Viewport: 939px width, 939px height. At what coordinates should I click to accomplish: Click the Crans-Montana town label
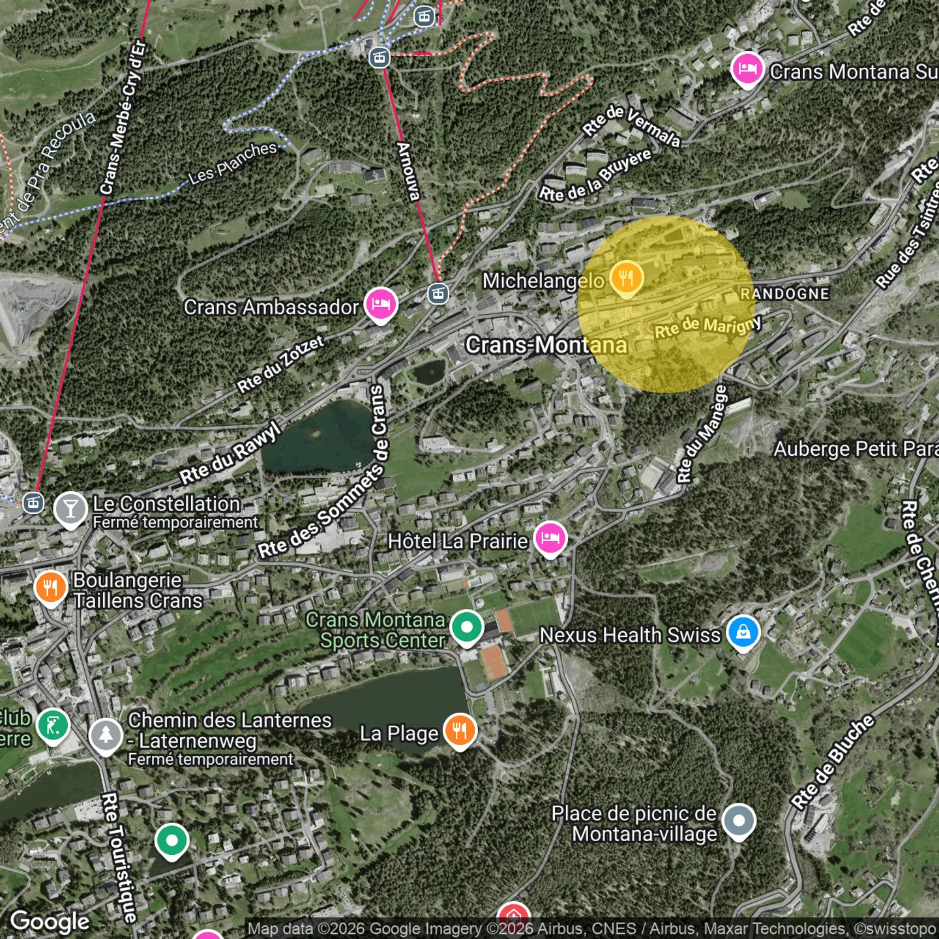[x=546, y=345]
